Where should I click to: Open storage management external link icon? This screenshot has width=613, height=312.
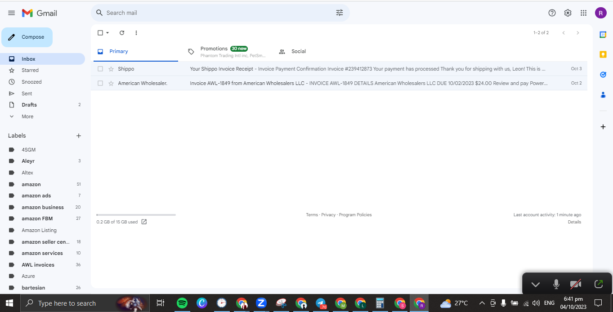click(144, 222)
